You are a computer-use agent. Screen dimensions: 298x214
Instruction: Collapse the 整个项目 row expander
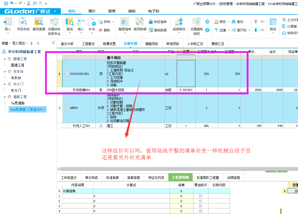point(65,57)
